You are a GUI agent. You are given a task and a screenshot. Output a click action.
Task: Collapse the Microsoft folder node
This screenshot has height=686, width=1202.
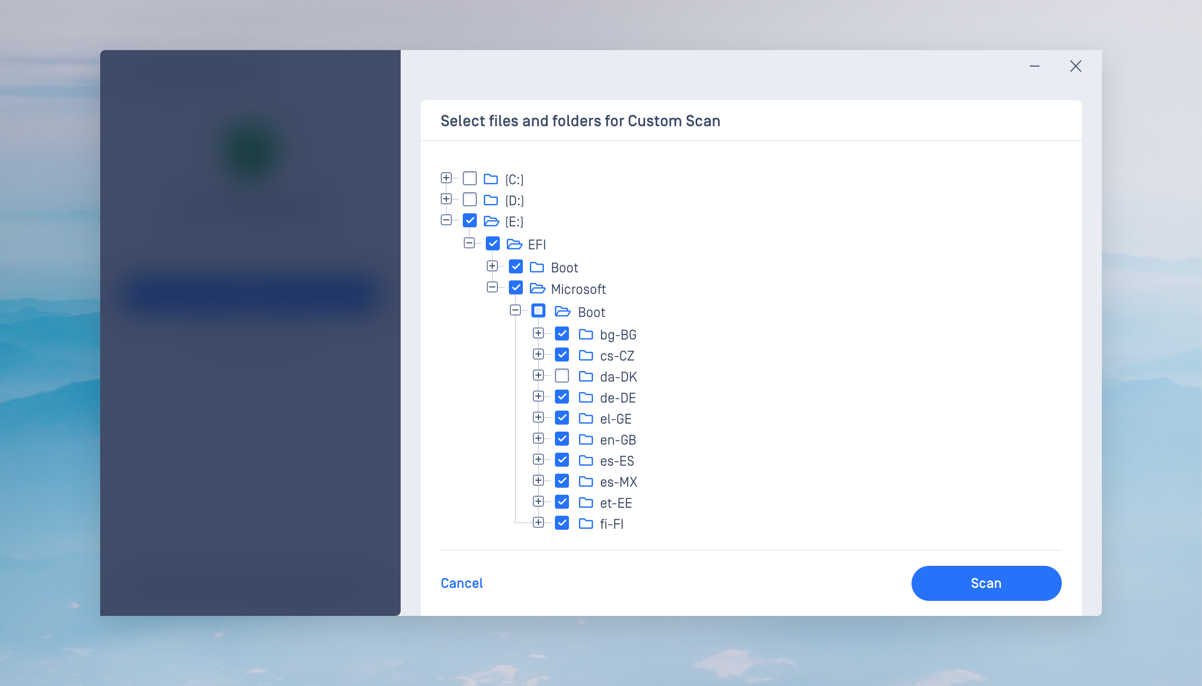[492, 287]
